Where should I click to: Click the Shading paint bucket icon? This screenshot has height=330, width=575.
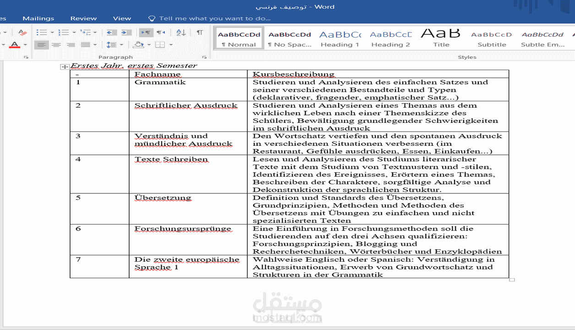pyautogui.click(x=138, y=45)
